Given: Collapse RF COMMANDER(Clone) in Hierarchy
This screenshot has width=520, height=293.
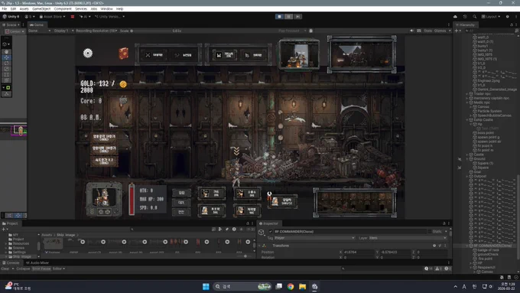Looking at the screenshot, I should pos(467,246).
